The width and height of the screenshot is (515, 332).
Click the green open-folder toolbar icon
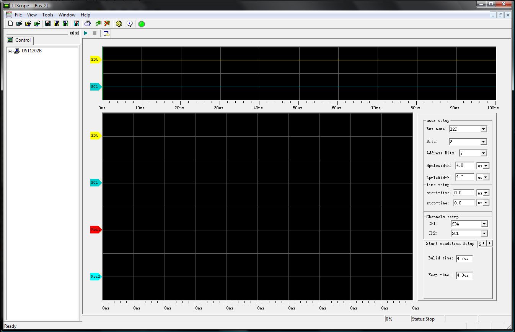coord(37,24)
